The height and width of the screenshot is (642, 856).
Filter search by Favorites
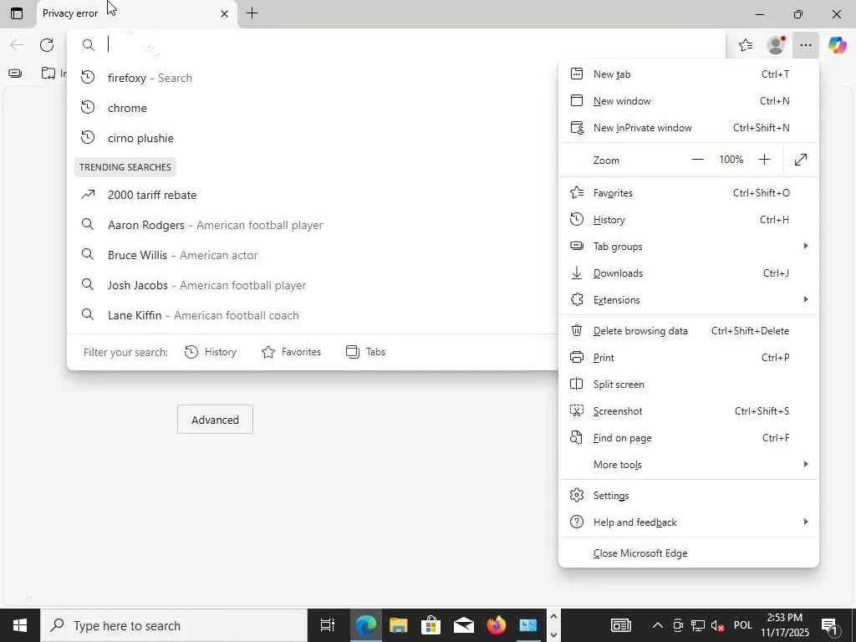[292, 352]
